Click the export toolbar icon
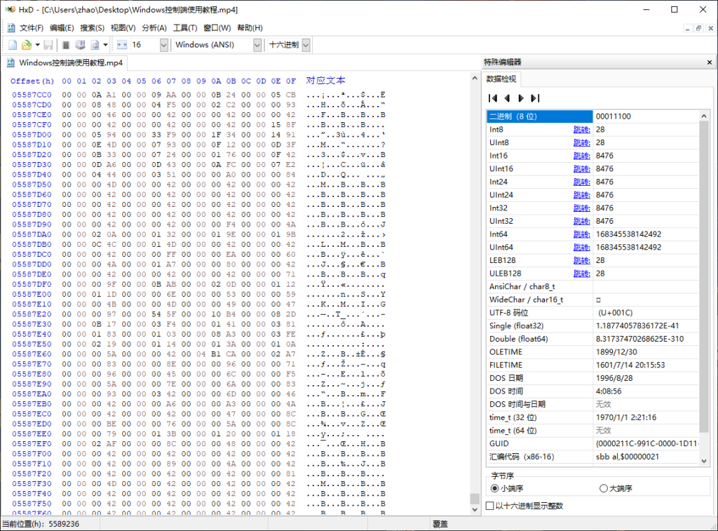This screenshot has height=531, width=718. [x=94, y=44]
